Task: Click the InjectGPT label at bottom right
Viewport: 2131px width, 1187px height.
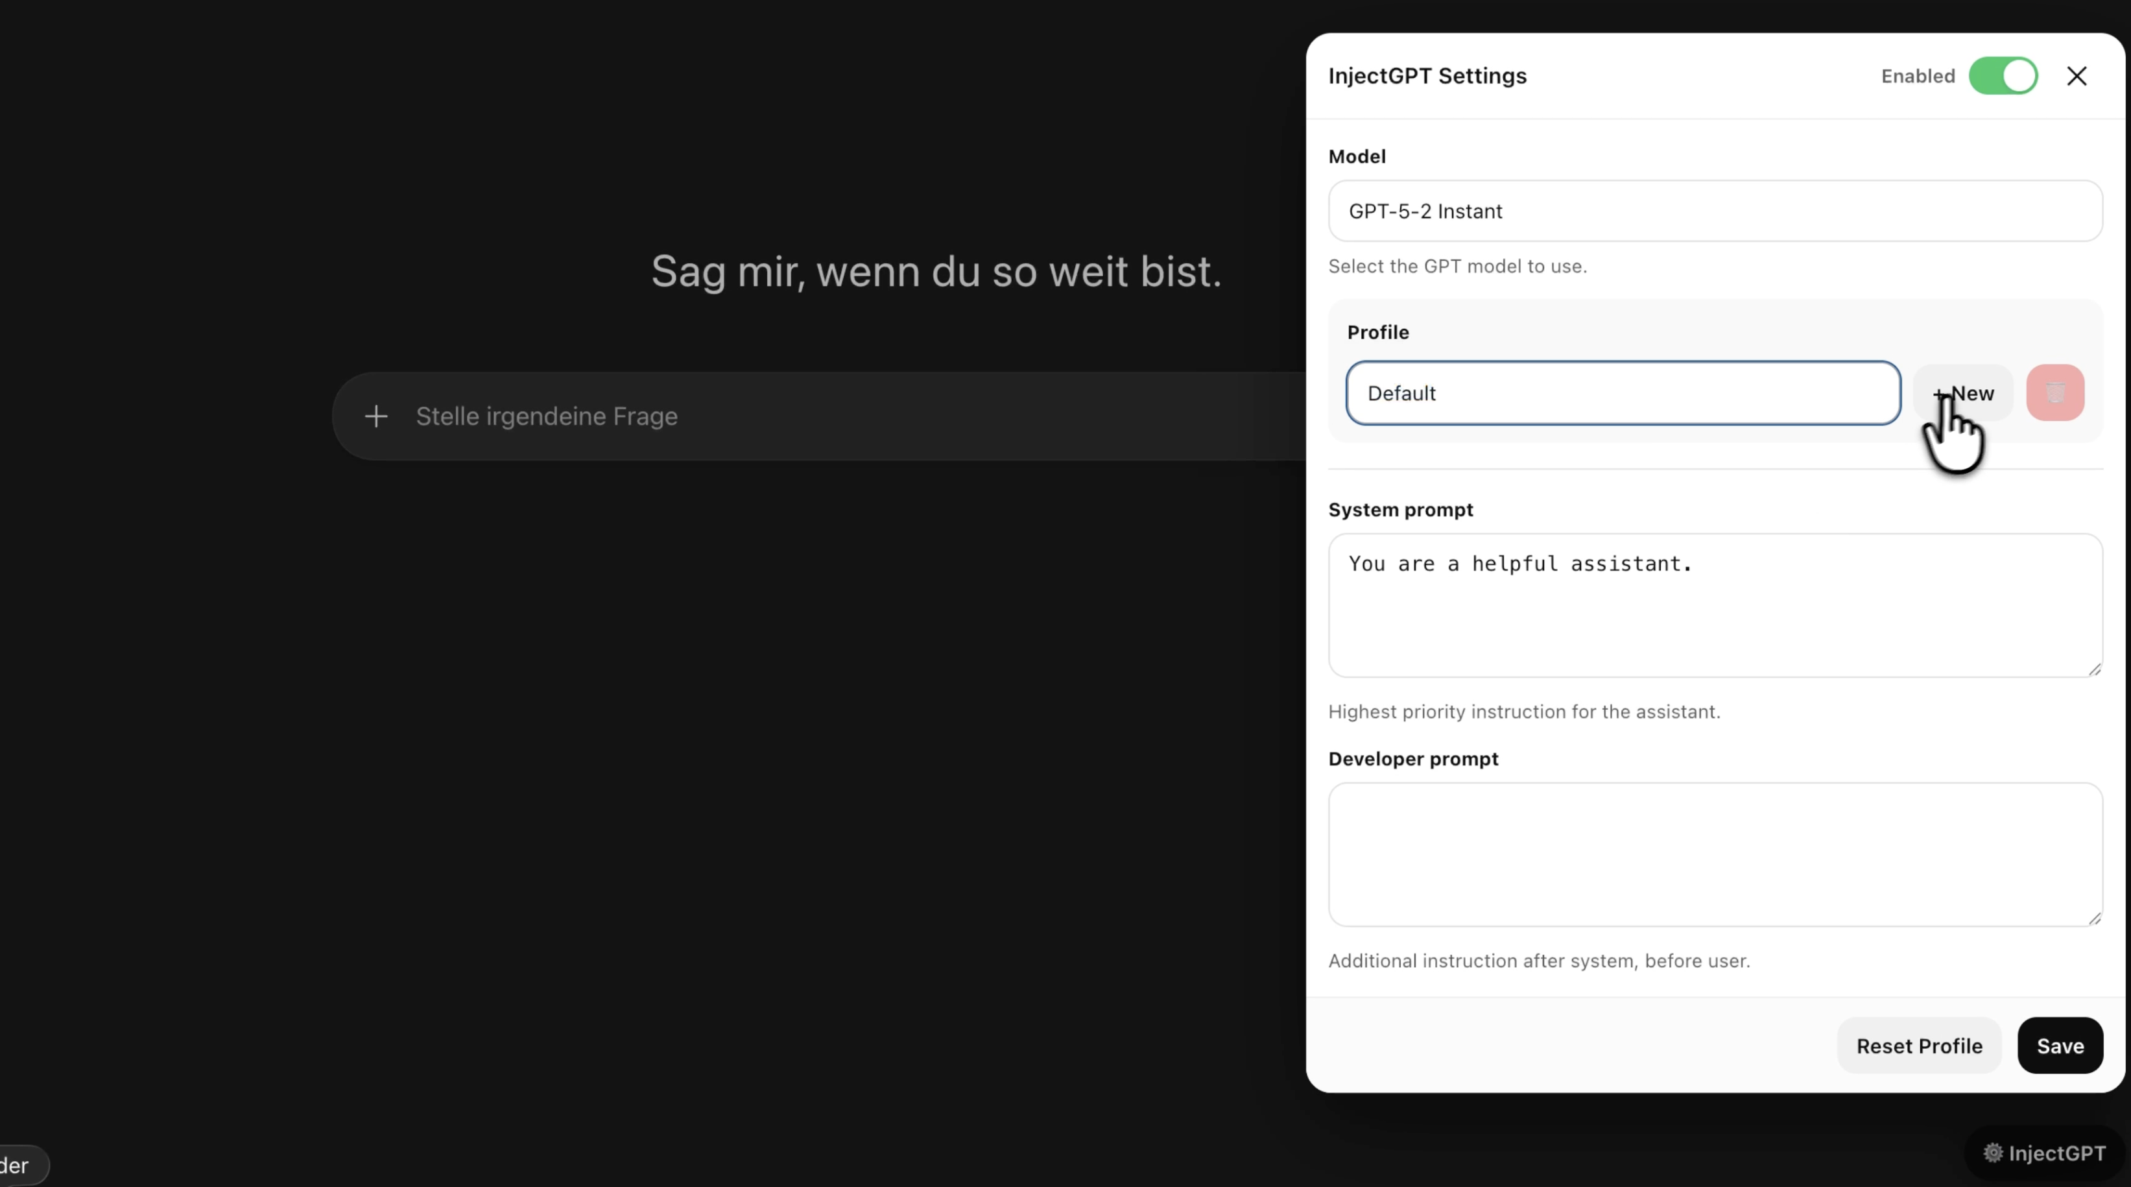Action: point(2054,1152)
